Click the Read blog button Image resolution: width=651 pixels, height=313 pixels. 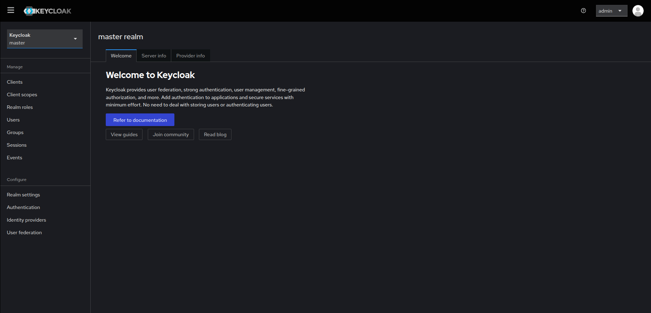coord(215,134)
